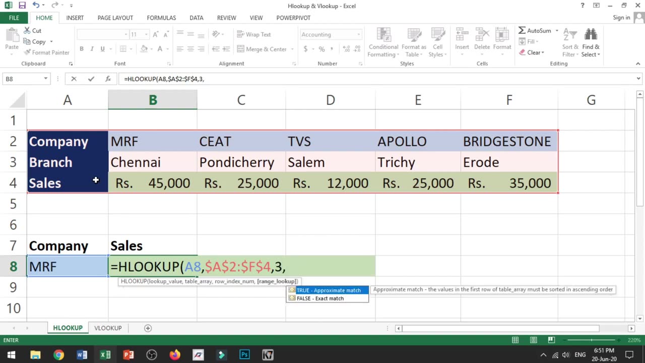Image resolution: width=645 pixels, height=363 pixels.
Task: Click cell A8 containing MRF
Action: tap(68, 266)
